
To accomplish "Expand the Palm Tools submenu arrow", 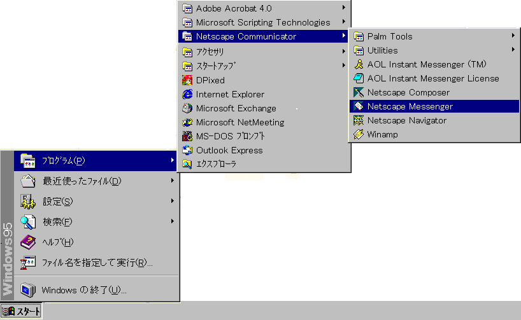I will pos(513,36).
